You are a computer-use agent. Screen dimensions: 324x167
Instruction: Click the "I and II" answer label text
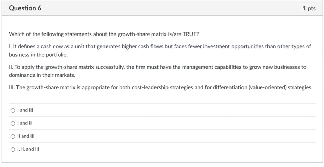coord(25,123)
